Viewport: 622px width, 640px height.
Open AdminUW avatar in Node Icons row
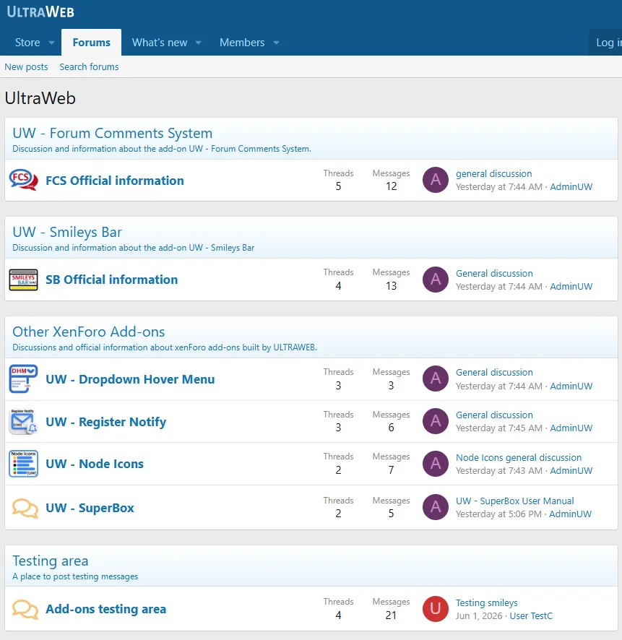[x=436, y=464]
